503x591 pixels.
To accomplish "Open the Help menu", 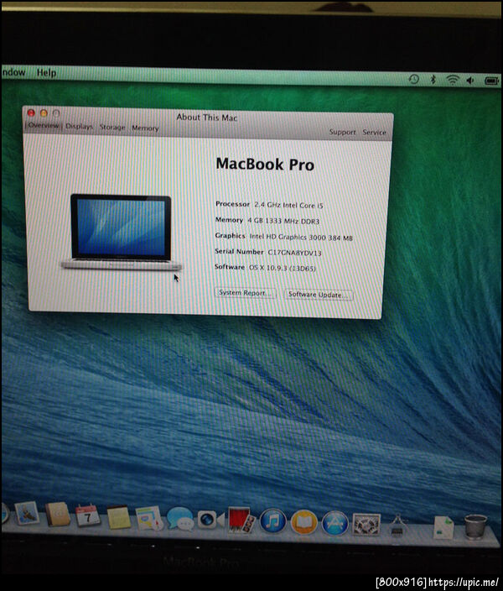I will (47, 72).
